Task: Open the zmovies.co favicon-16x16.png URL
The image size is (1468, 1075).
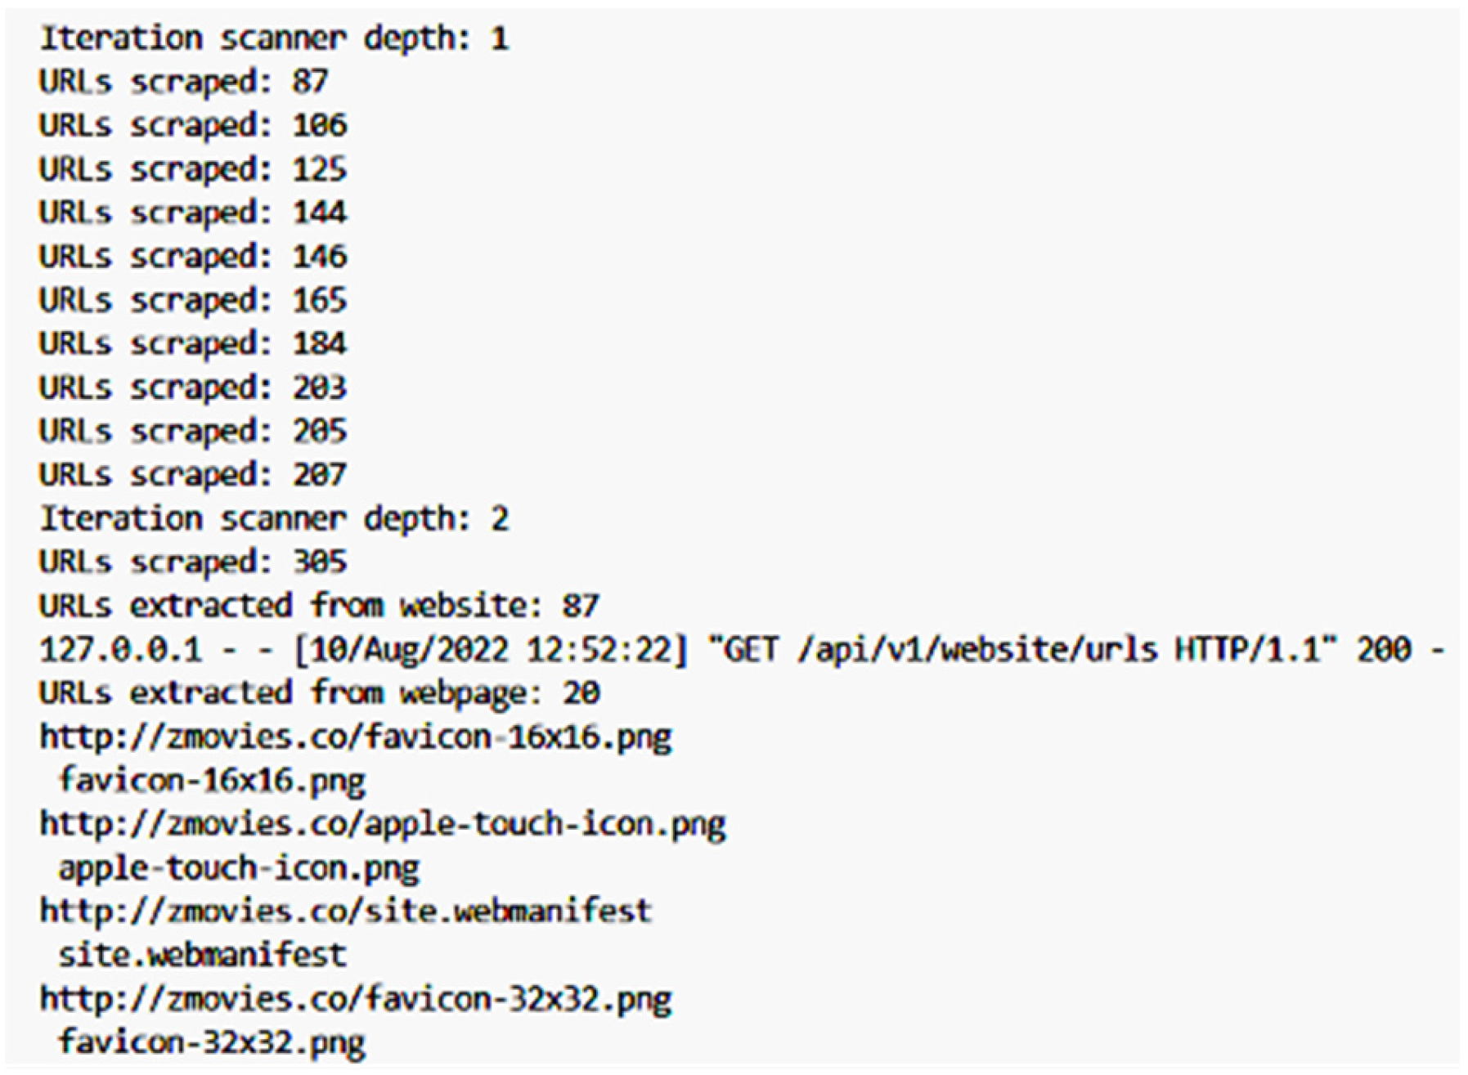Action: (x=356, y=737)
